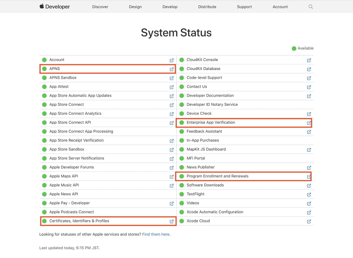Open link icon for TestFlight
353x258 pixels.
[309, 194]
